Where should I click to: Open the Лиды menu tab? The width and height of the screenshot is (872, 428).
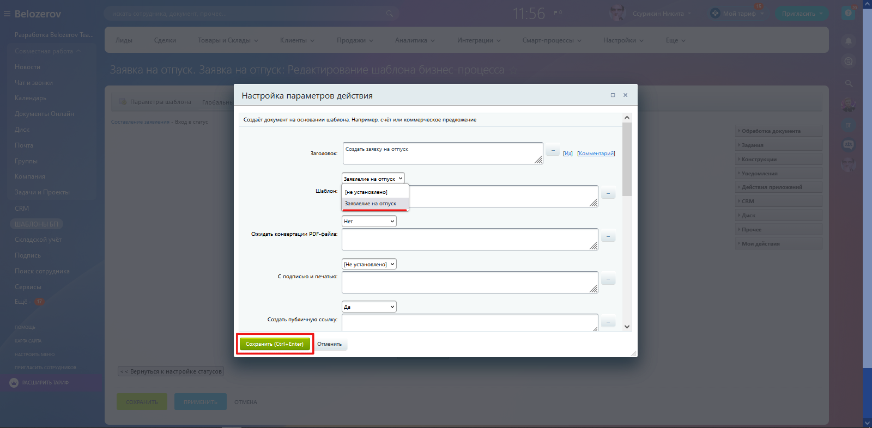(x=124, y=40)
